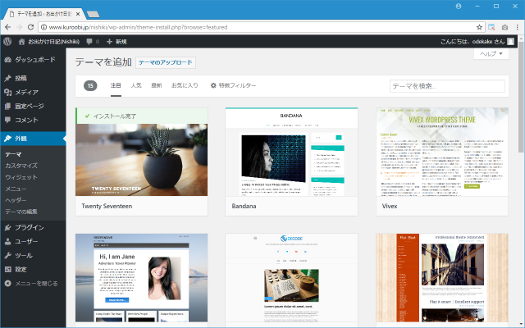Image resolution: width=525 pixels, height=328 pixels.
Task: Open the WordPress logo menu
Action: (7, 42)
